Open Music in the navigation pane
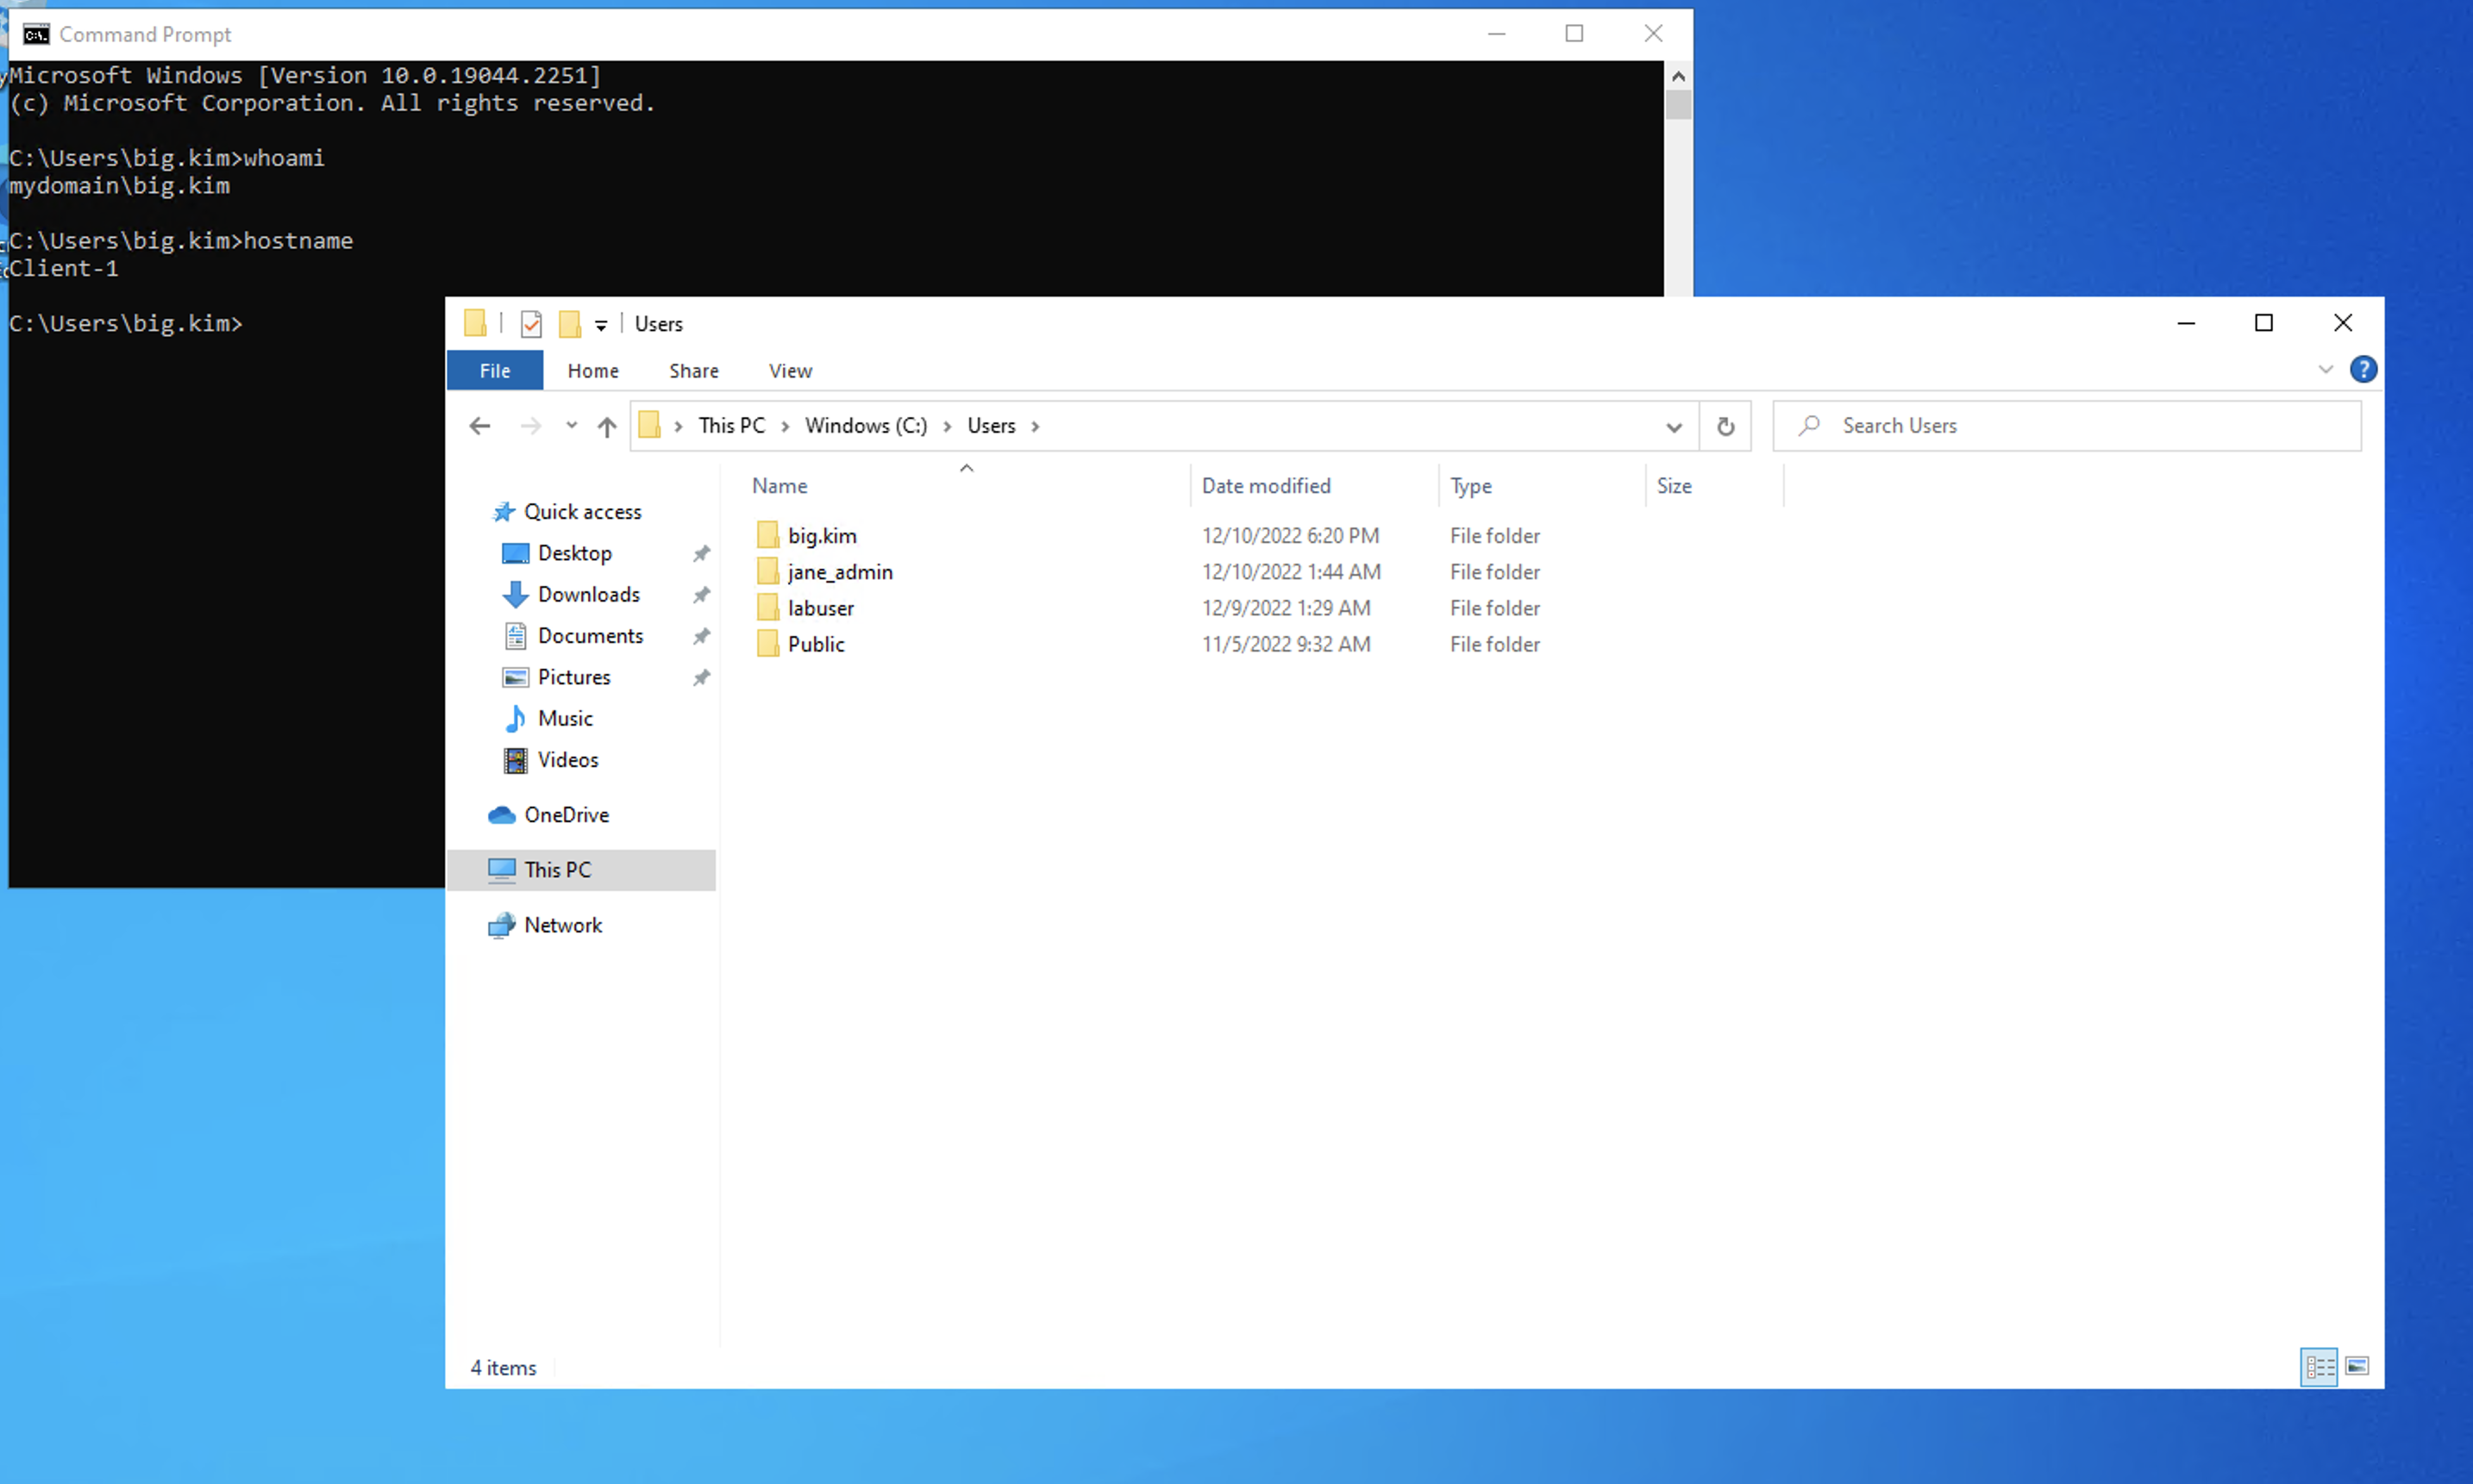Image resolution: width=2473 pixels, height=1484 pixels. click(x=564, y=718)
